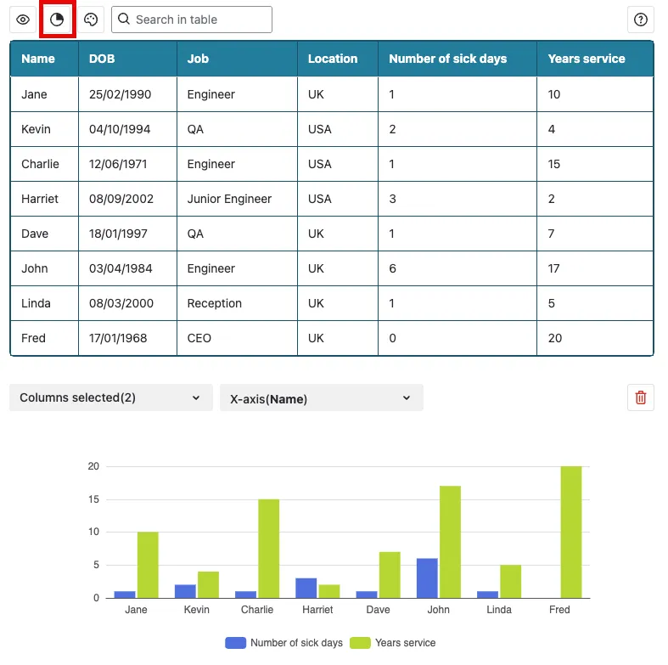Click John's Years service value 17
This screenshot has width=668, height=665.
553,268
